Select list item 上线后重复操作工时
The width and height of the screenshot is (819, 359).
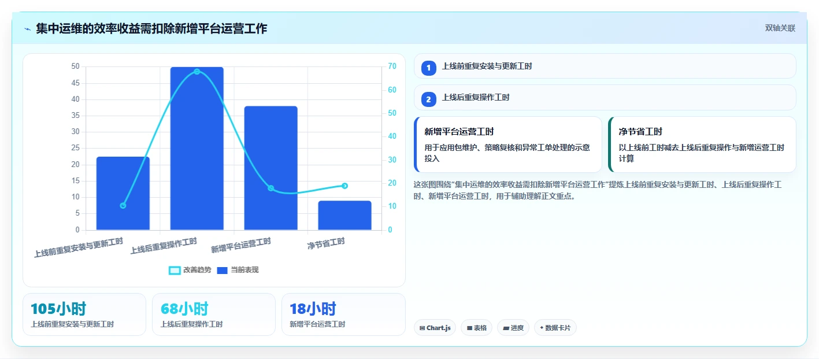click(605, 97)
